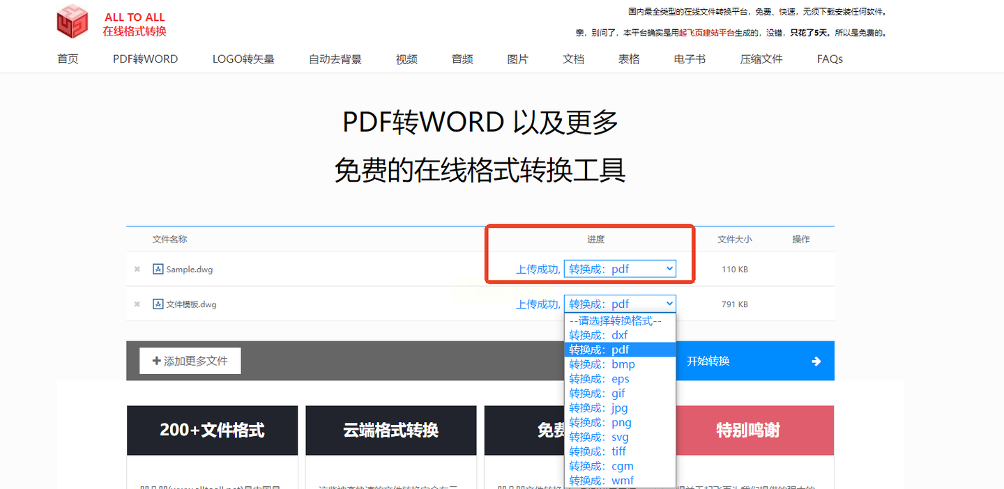Open the format dropdown for Sample.dwg
The height and width of the screenshot is (489, 1004).
click(620, 269)
